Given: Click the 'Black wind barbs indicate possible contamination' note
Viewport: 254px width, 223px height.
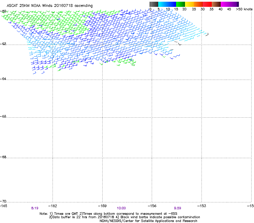Looking at the screenshot, I should [x=158, y=217].
